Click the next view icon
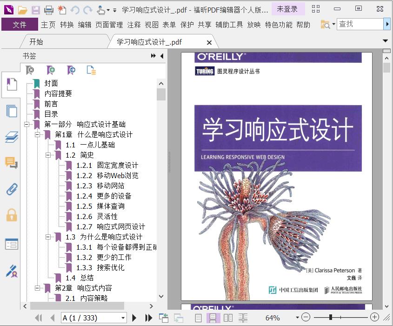 coord(179,318)
